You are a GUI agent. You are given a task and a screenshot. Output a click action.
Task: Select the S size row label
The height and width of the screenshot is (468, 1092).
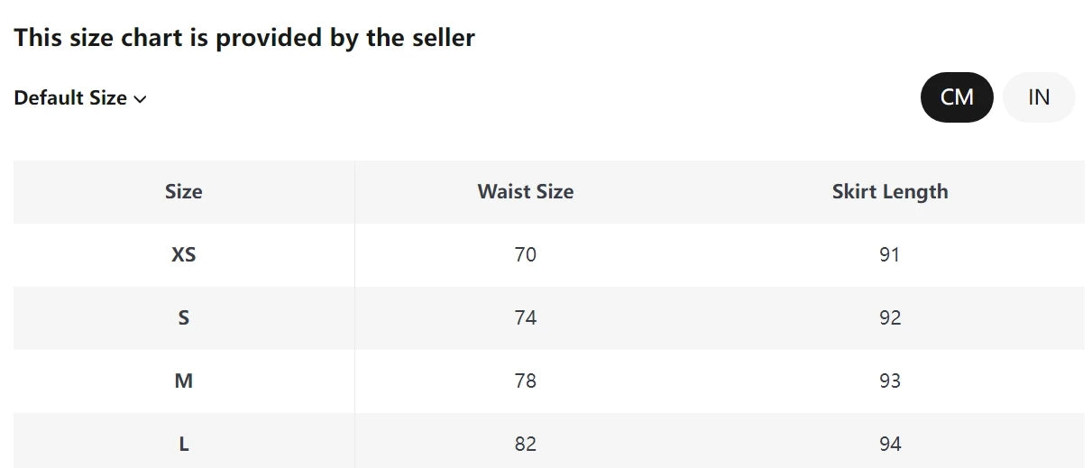point(184,318)
